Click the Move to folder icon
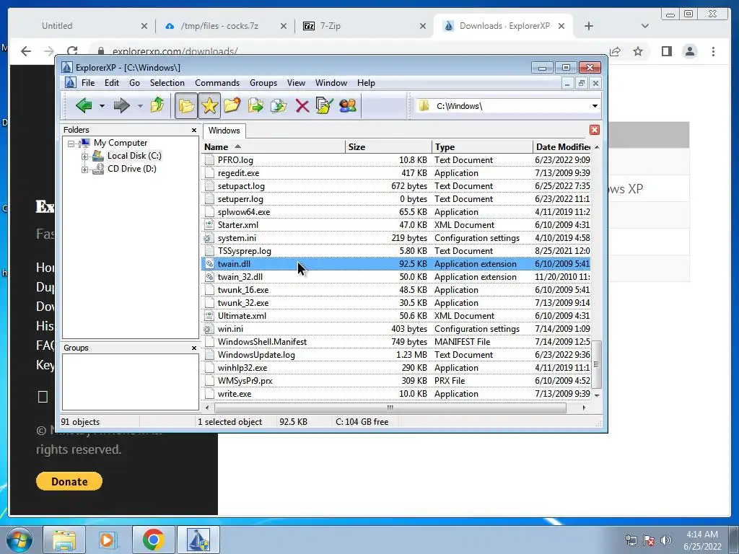This screenshot has height=554, width=739. [x=279, y=105]
